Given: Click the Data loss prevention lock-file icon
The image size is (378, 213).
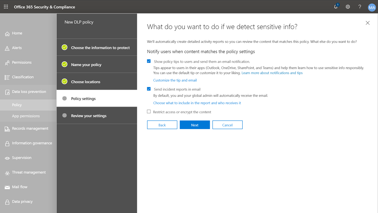Looking at the screenshot, I should coord(7,92).
